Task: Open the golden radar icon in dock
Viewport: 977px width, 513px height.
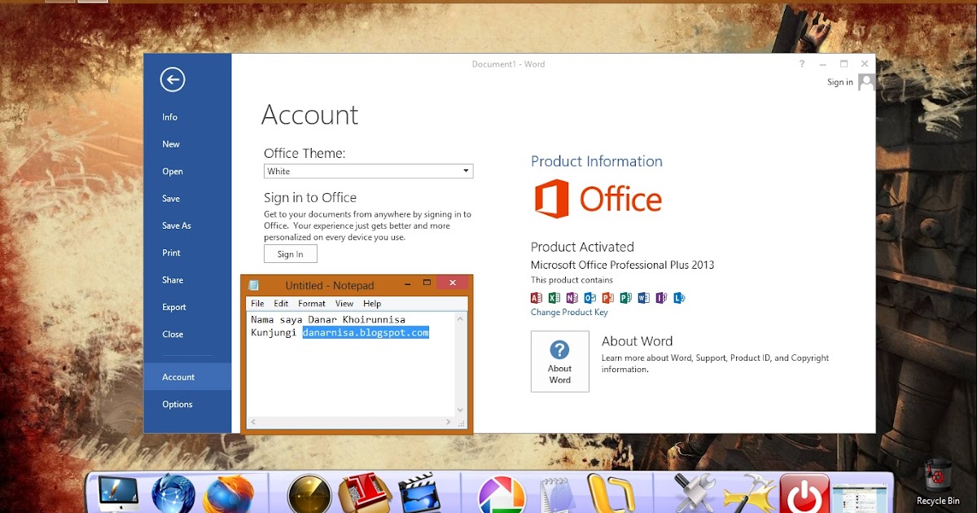Action: (310, 494)
